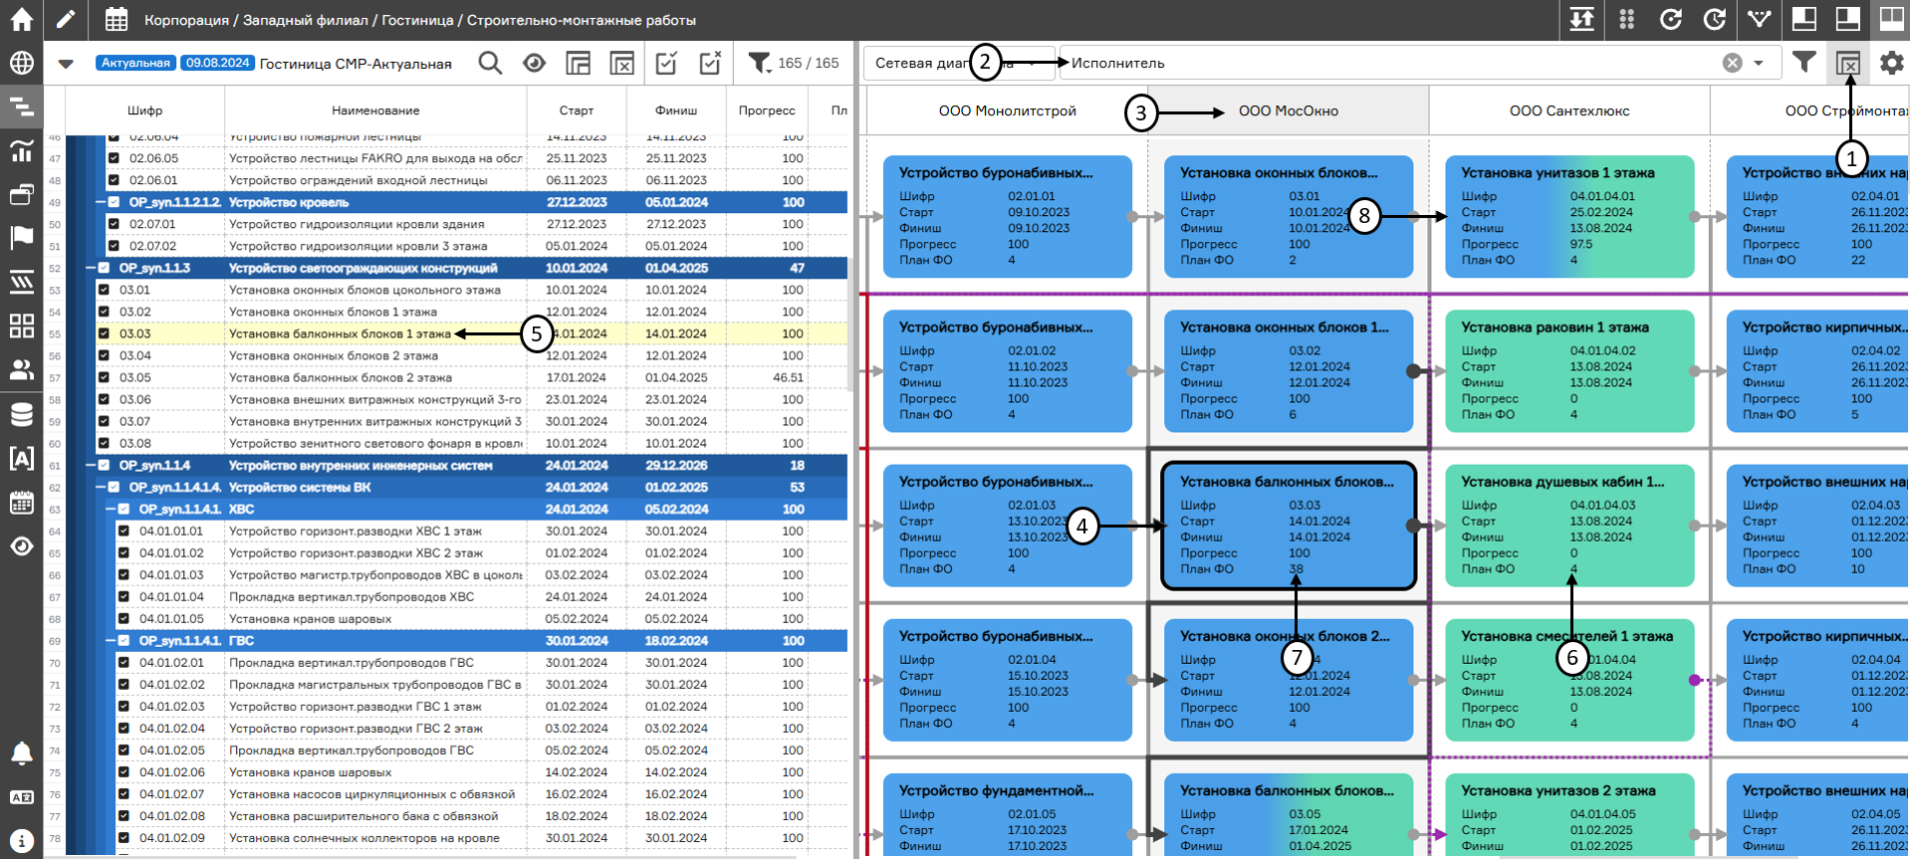Collapse the OP_syn.1.1.4.1.4. group
This screenshot has height=859, width=1910.
point(100,487)
